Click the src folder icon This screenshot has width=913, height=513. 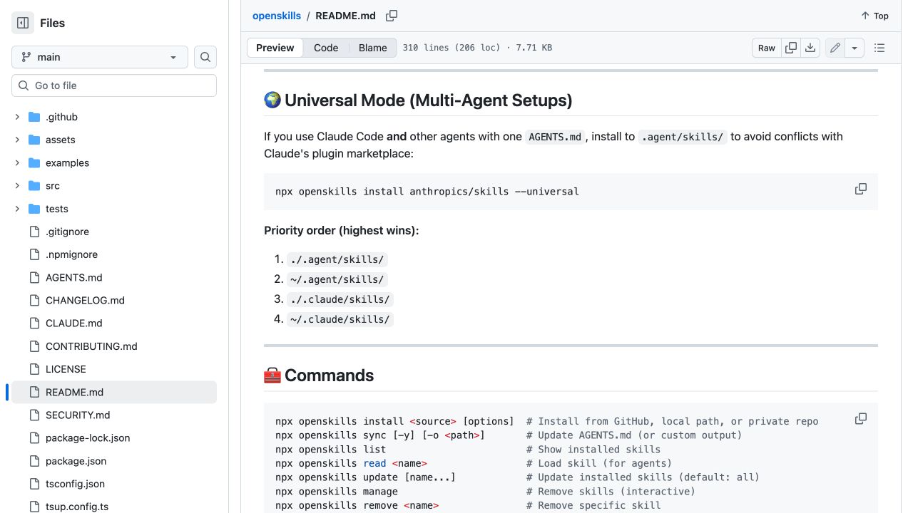click(34, 185)
